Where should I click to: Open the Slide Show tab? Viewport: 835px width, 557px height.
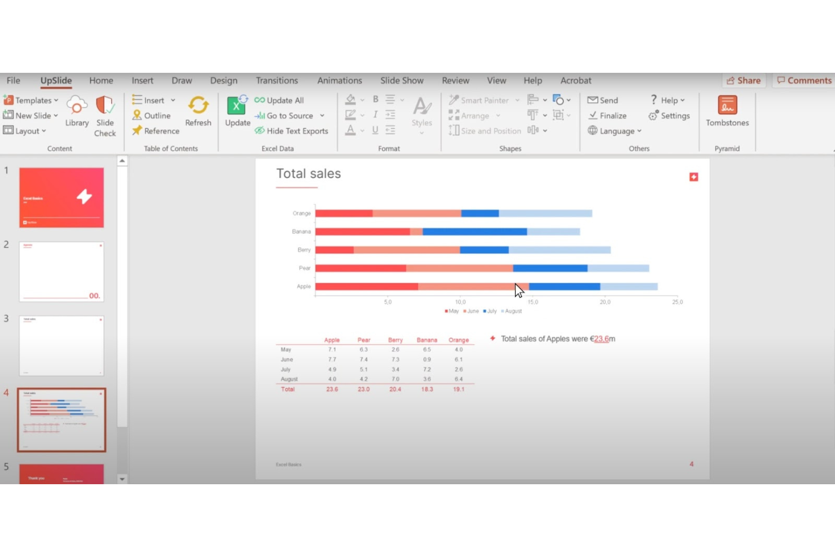pos(402,80)
